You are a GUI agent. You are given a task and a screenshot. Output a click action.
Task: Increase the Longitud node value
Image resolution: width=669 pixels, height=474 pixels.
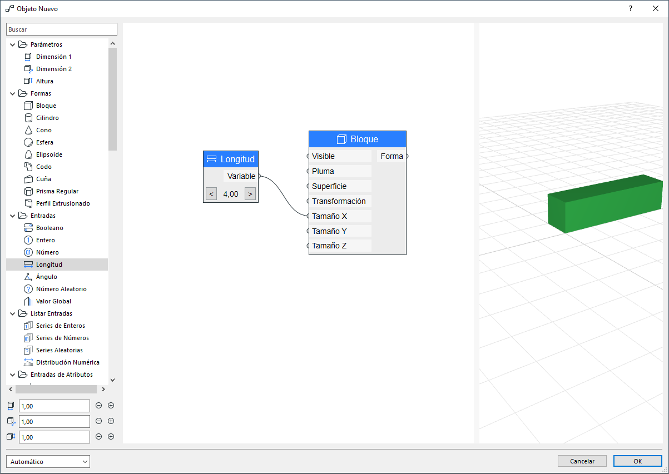pos(250,194)
